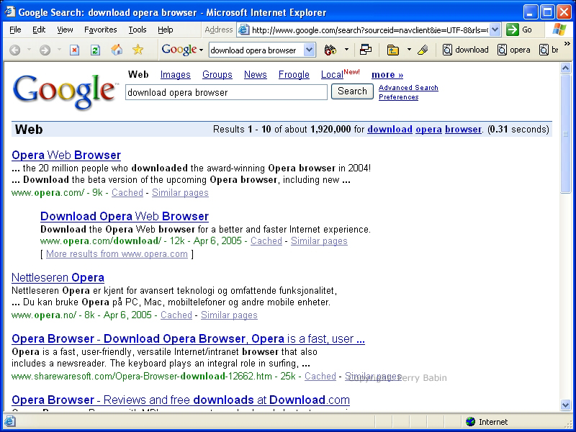Viewport: 576px width, 432px height.
Task: Expand the Address bar URL dropdown
Action: (495, 30)
